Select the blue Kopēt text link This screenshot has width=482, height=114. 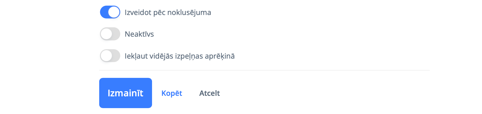[x=172, y=93]
